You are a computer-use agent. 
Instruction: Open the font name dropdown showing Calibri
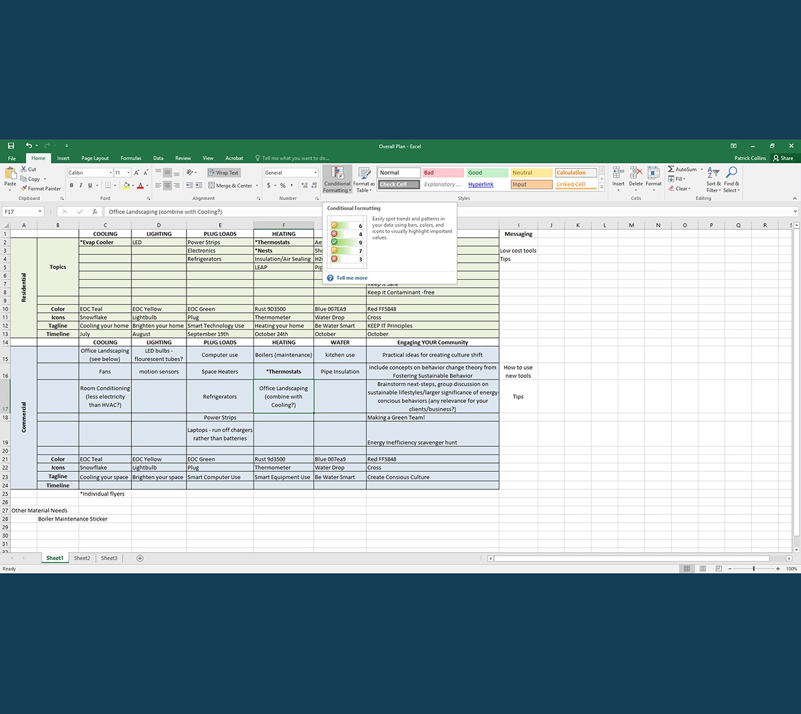pyautogui.click(x=111, y=173)
